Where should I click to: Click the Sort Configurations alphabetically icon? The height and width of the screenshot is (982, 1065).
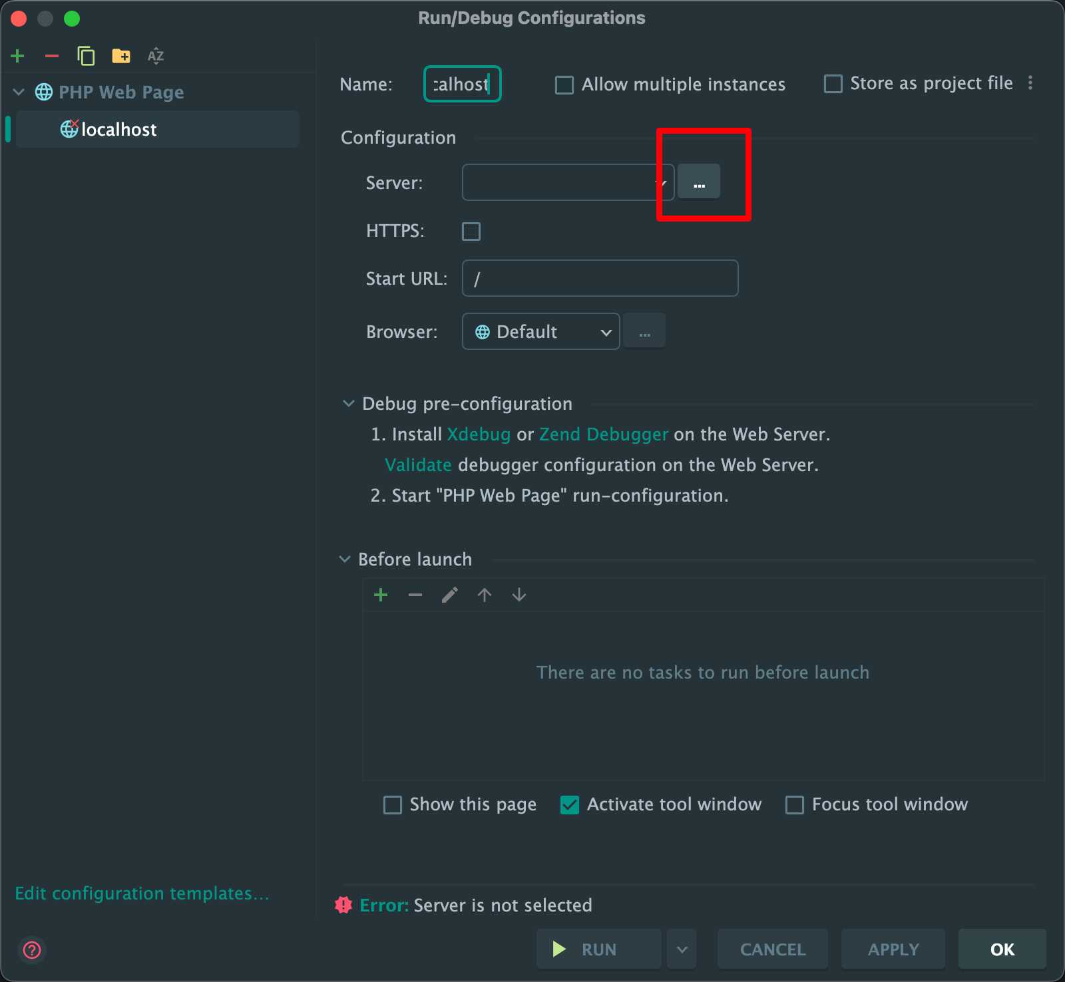pos(155,56)
